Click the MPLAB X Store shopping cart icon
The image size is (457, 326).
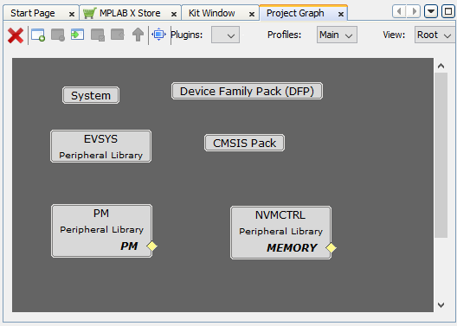point(89,13)
